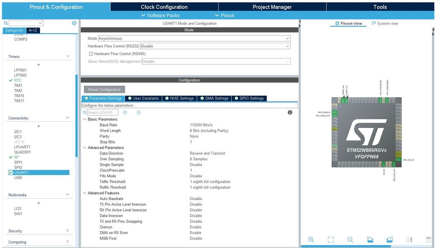This screenshot has height=248, width=436.
Task: Click Word Length value 8 Bits
Action: coord(209,131)
